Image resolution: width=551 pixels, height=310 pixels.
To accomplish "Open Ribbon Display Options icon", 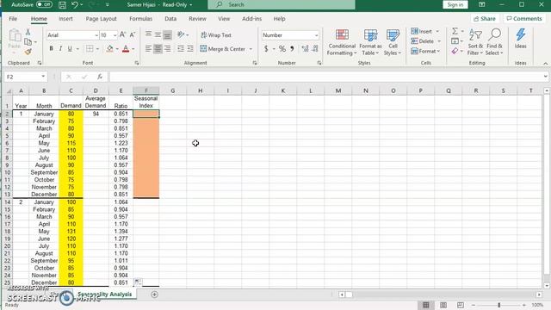I will [482, 4].
